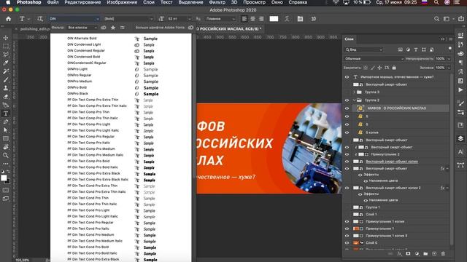467x262 pixels.
Task: Select the Brush tool
Action: [x=6, y=79]
